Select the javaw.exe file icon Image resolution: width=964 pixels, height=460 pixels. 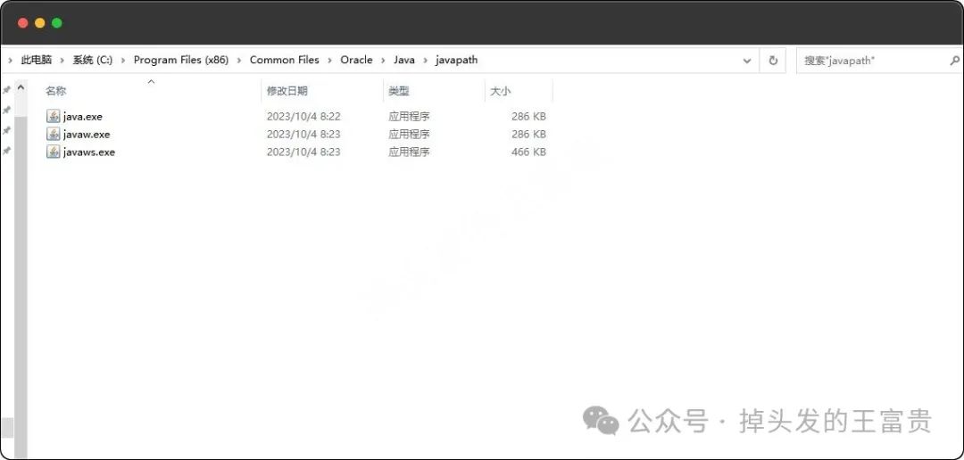(54, 134)
